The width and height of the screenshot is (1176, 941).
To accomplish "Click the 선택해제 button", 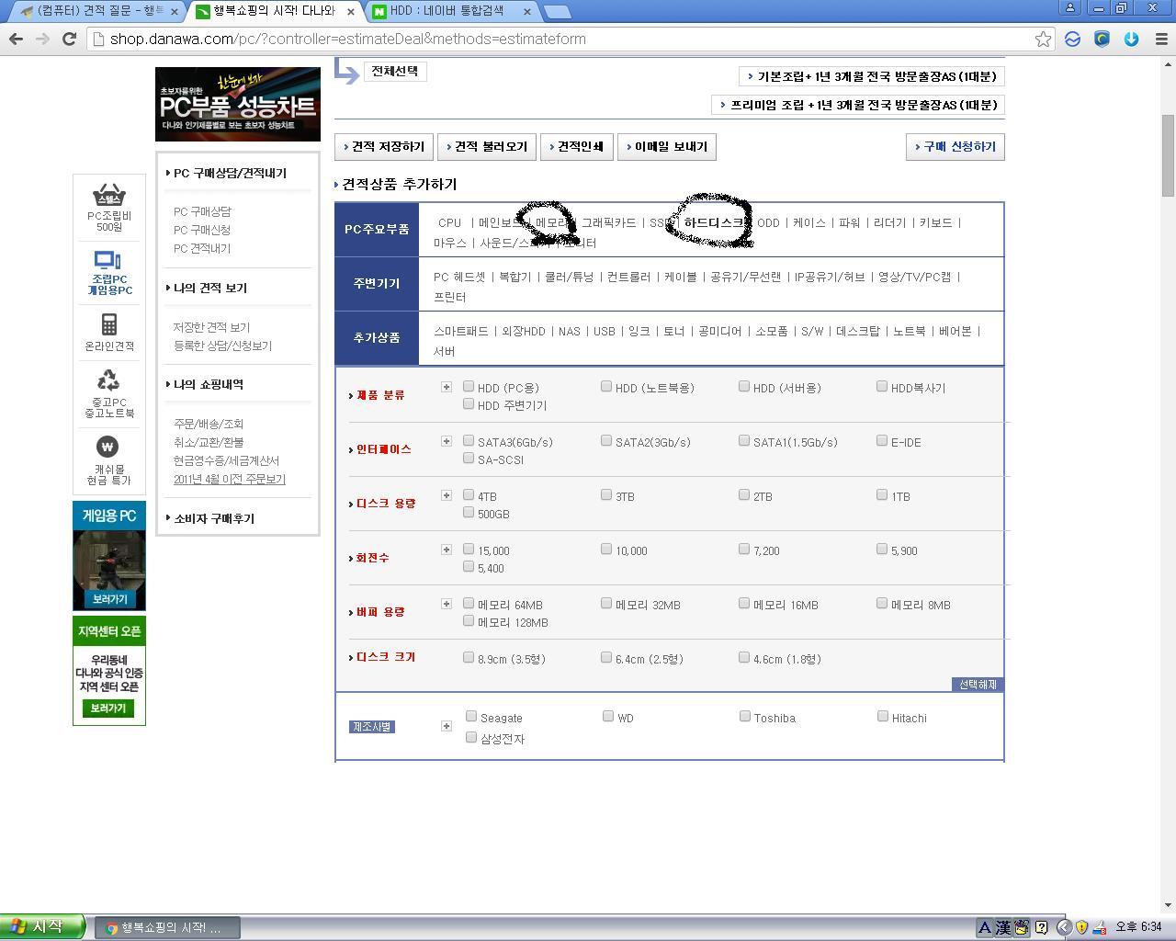I will click(x=978, y=685).
